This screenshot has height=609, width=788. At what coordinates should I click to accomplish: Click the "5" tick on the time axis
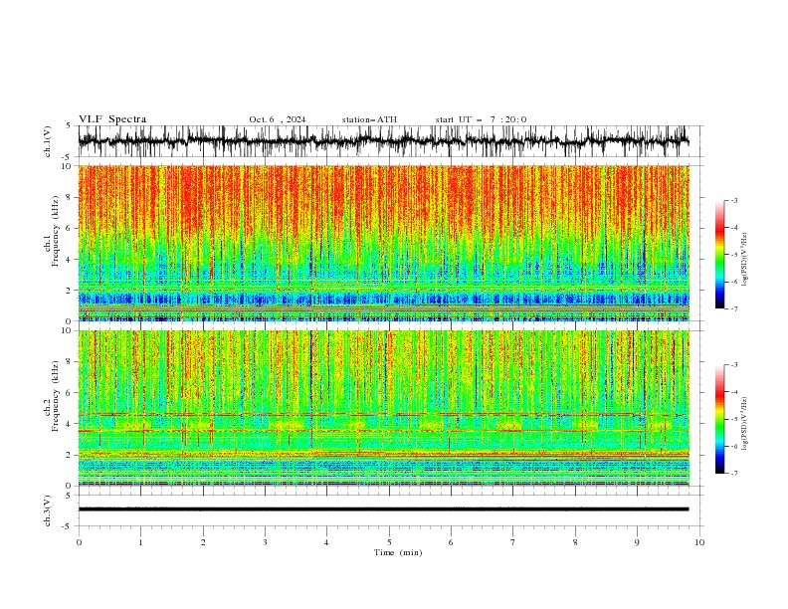click(x=389, y=542)
